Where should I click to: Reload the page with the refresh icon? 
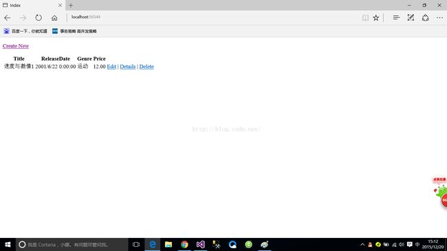pos(39,18)
